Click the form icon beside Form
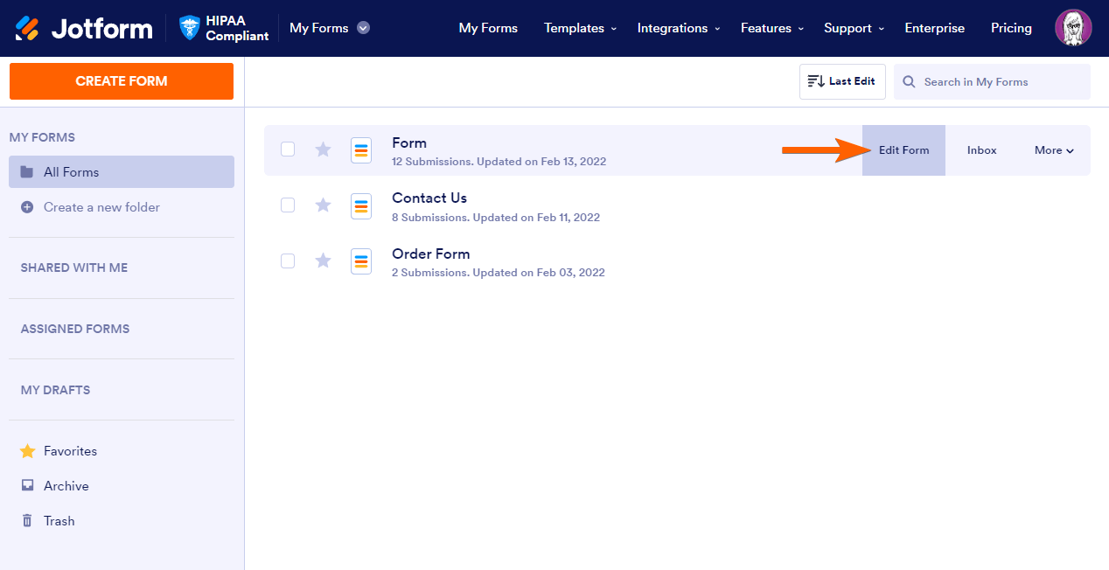The width and height of the screenshot is (1109, 570). point(361,150)
